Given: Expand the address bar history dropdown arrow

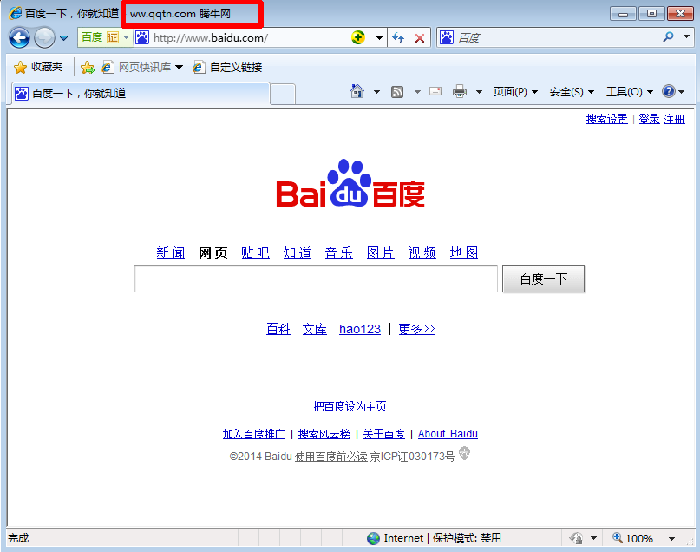Looking at the screenshot, I should pos(379,37).
